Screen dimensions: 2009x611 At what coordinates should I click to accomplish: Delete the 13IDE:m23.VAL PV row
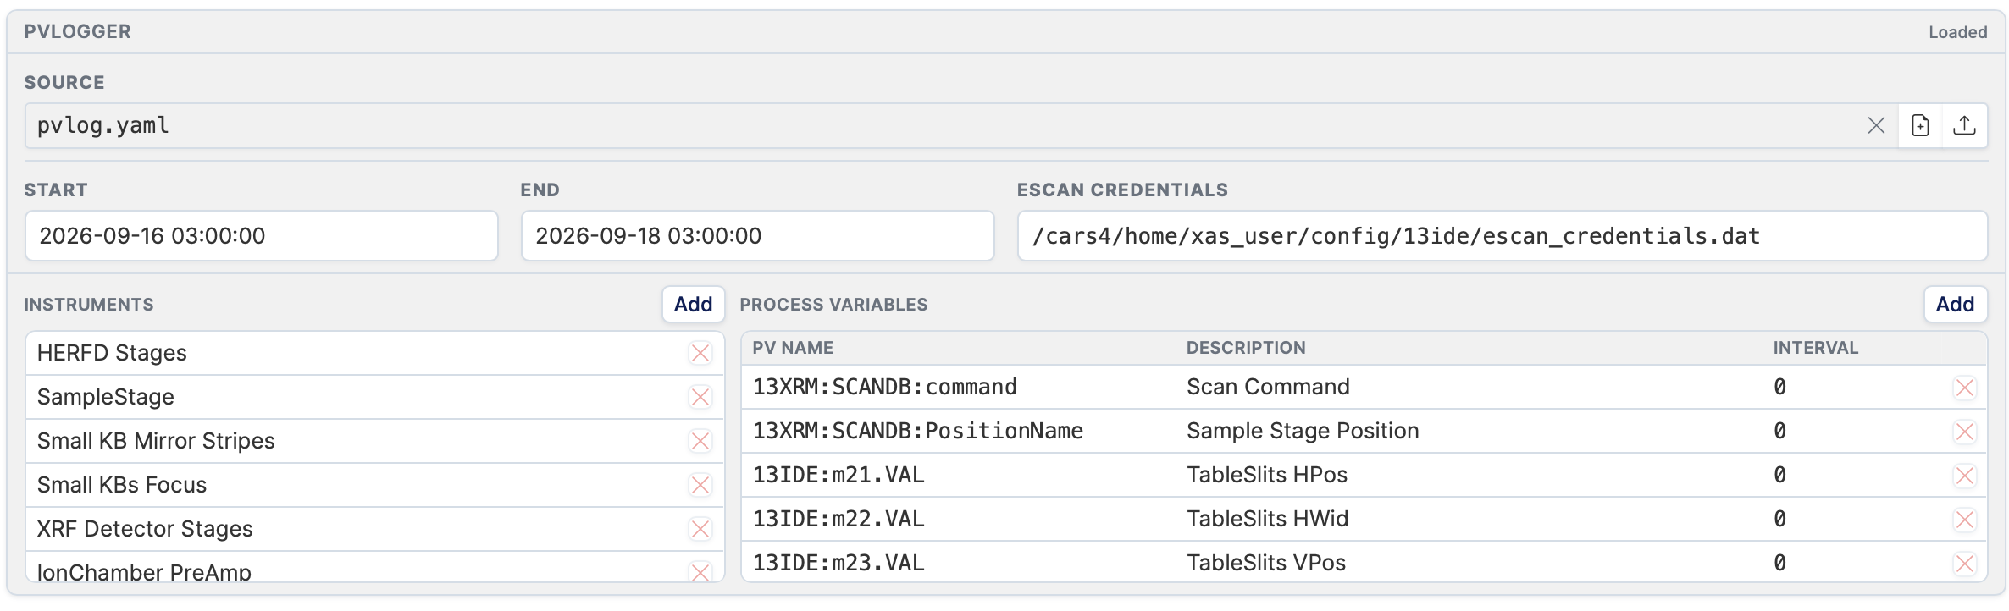1964,564
